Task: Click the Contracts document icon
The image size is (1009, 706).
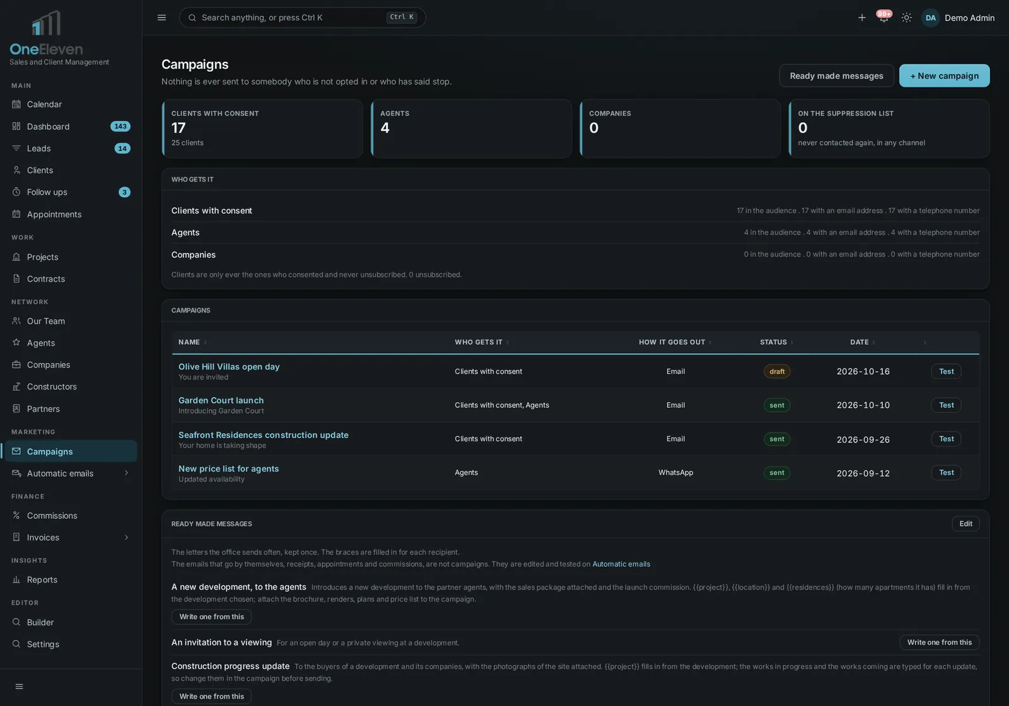Action: [16, 279]
